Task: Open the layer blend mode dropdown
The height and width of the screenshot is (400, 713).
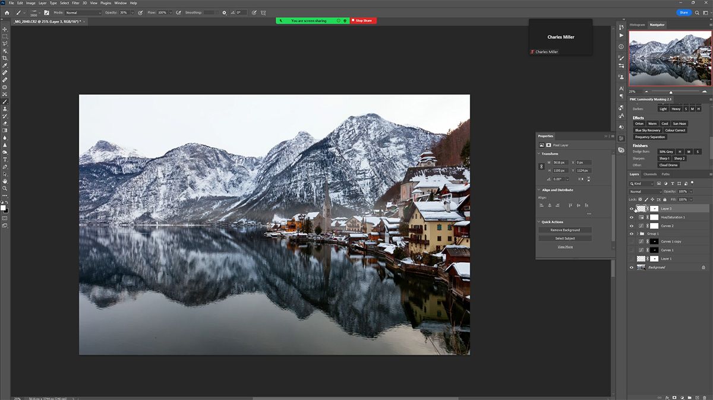Action: (645, 192)
